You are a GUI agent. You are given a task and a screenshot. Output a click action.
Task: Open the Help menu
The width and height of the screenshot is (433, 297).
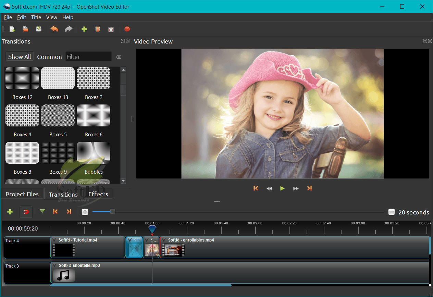pyautogui.click(x=68, y=17)
